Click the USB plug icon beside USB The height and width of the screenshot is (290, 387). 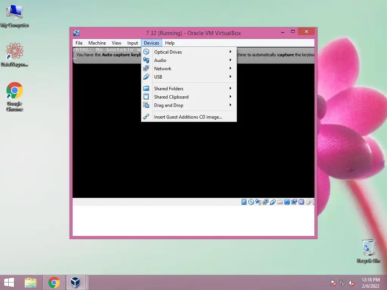pos(146,77)
